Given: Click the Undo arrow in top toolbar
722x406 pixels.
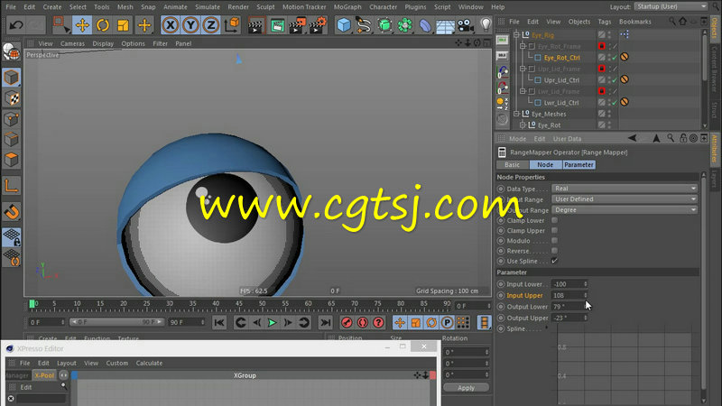Looking at the screenshot, I should 16,25.
